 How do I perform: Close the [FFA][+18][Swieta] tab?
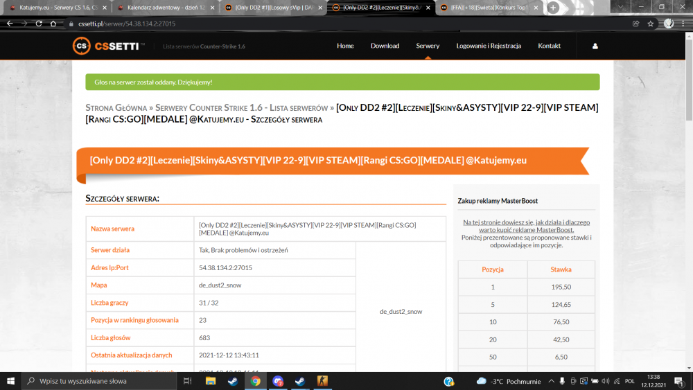point(536,8)
